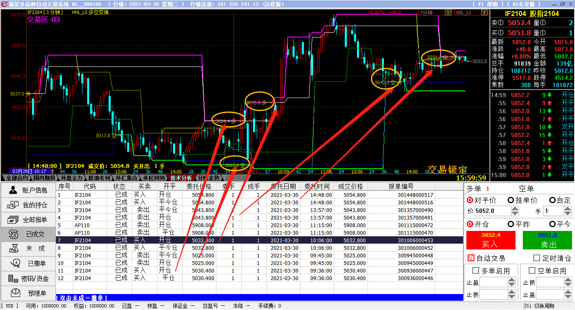Select 开仓 open position option

[478, 224]
